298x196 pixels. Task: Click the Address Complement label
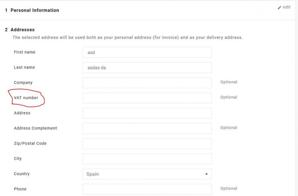tap(35, 128)
